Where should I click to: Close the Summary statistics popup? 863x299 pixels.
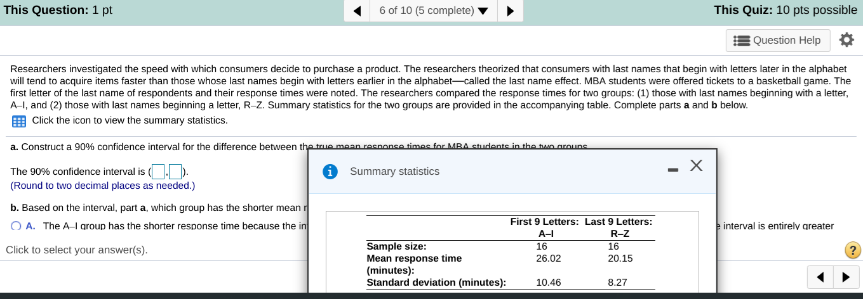coord(696,166)
